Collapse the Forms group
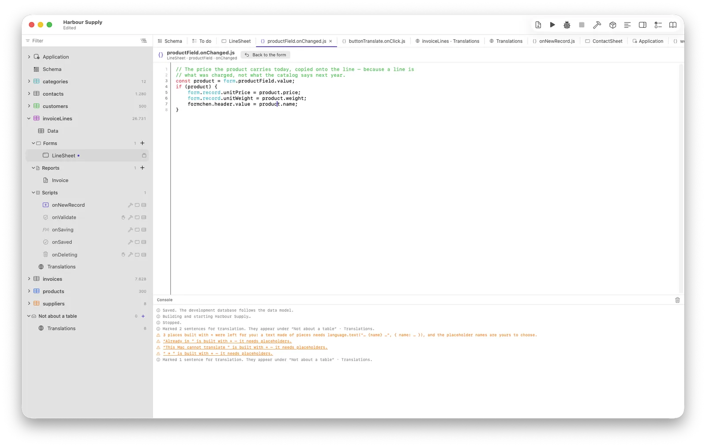Viewport: 706px width, 447px height. 34,143
